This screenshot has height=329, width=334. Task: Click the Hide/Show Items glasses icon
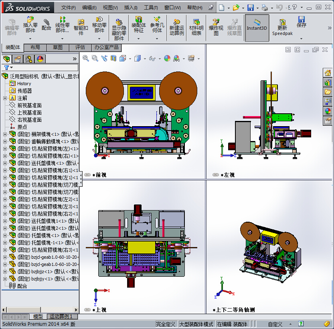152,58
